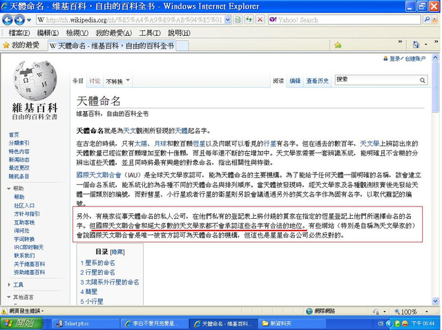Jump to section 4 彗星

pyautogui.click(x=88, y=291)
